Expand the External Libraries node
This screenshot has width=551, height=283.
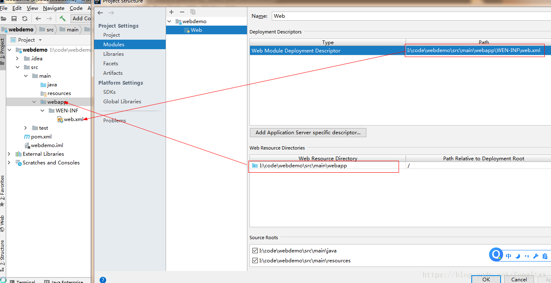point(9,154)
